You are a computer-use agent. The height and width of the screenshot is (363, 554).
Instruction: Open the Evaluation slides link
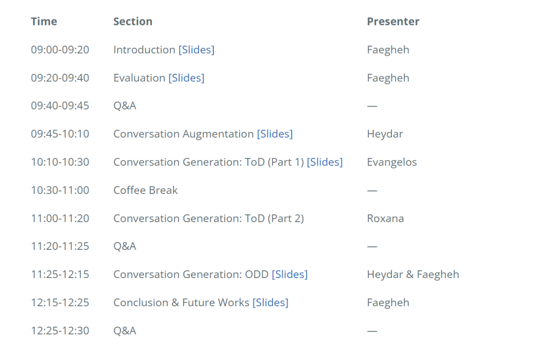point(186,78)
